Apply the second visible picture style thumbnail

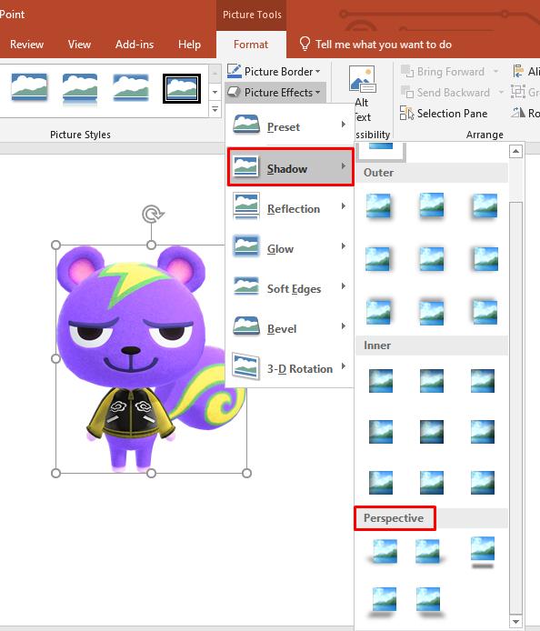(80, 87)
